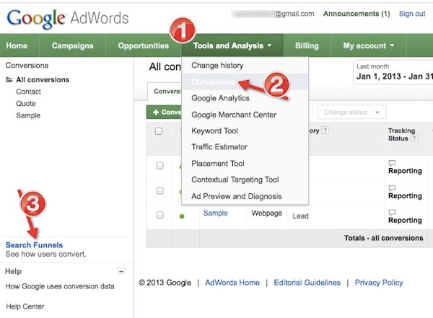This screenshot has height=318, width=433.
Task: Open the My account dropdown menu
Action: click(368, 45)
